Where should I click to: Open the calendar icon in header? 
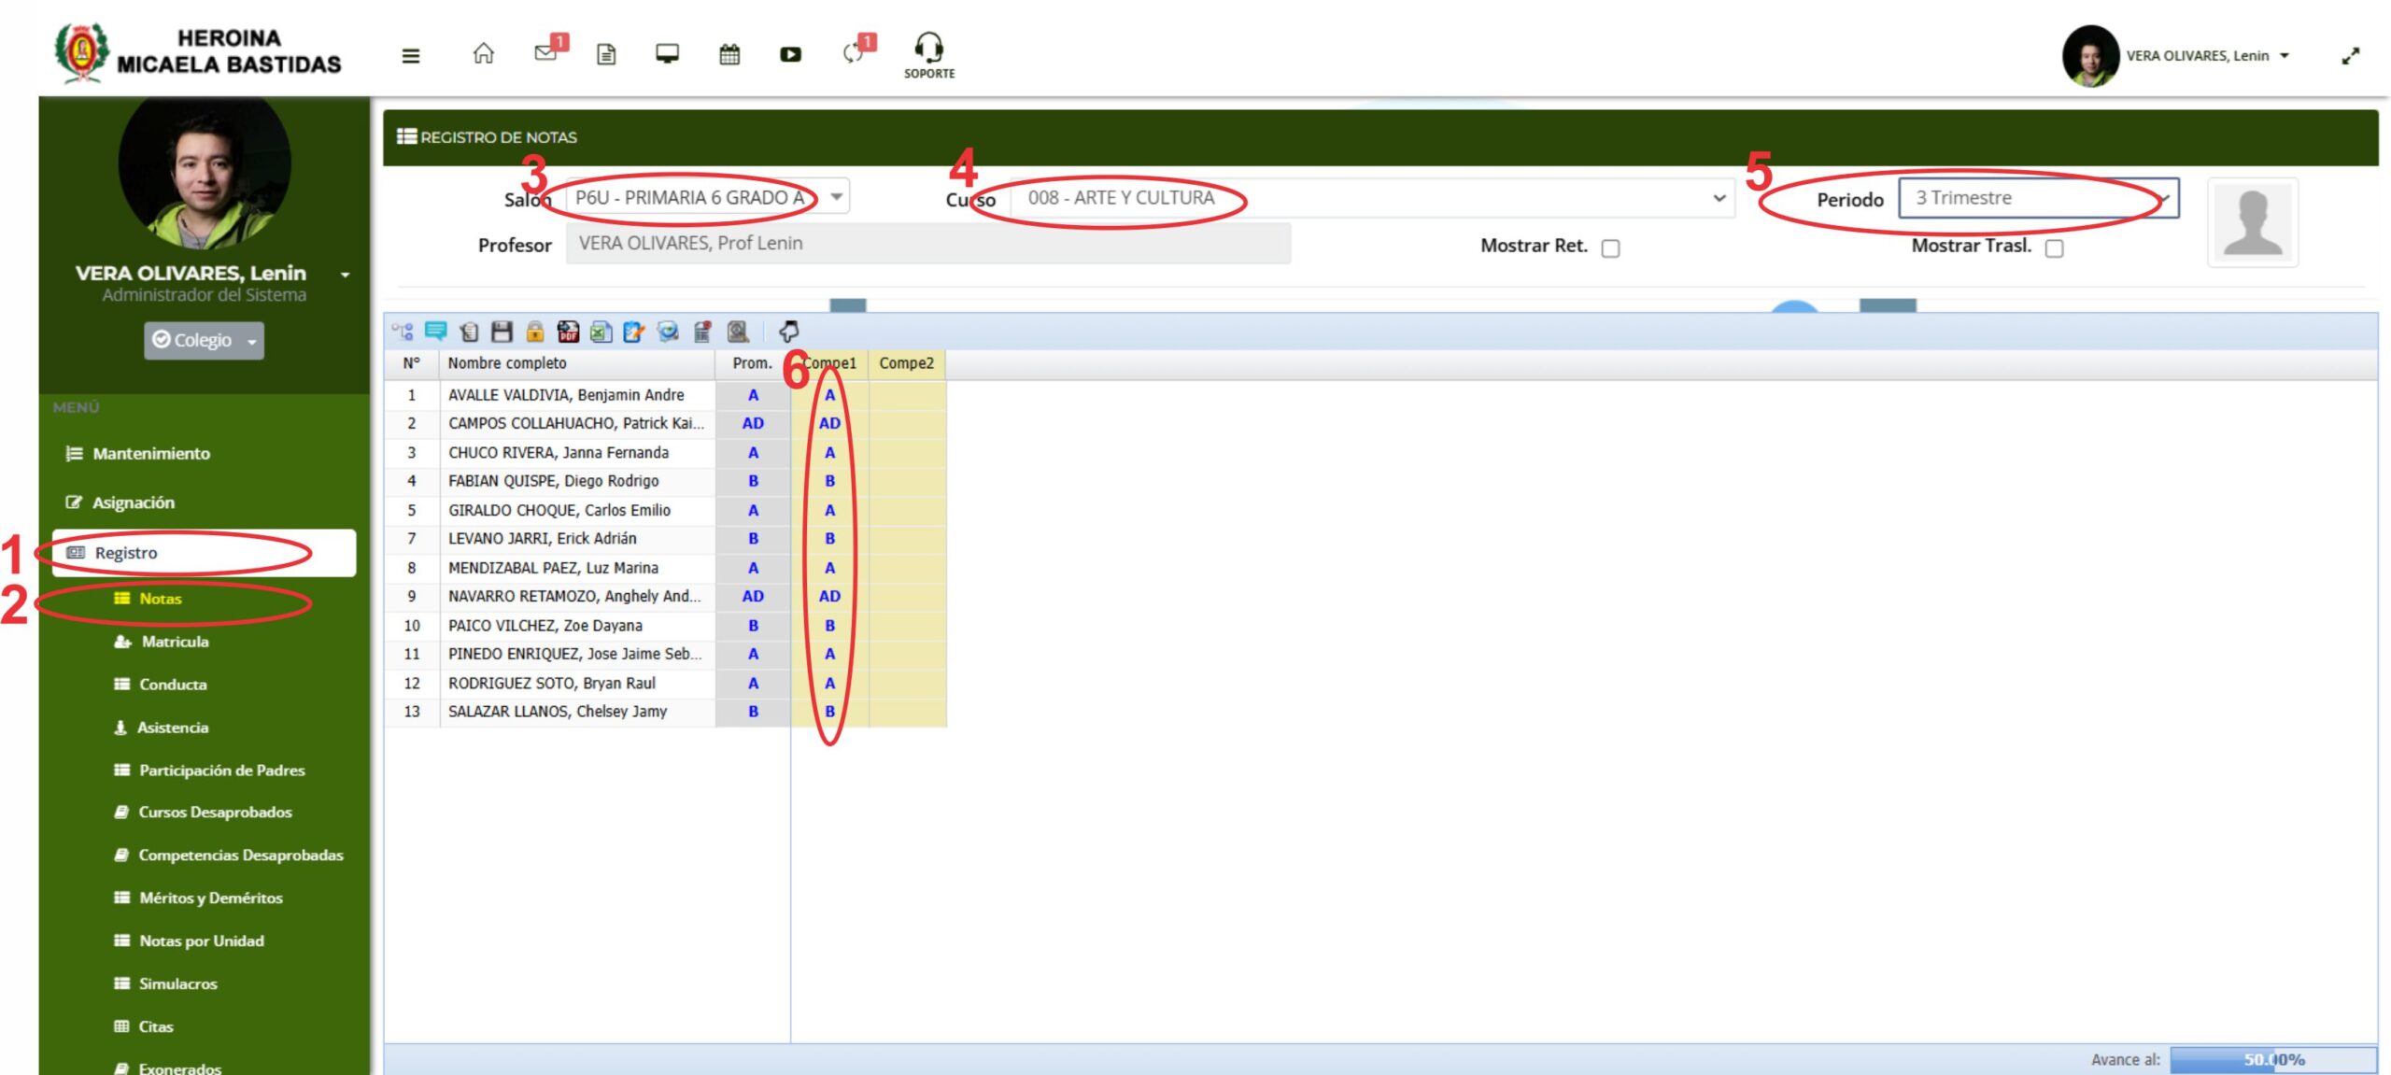point(729,54)
